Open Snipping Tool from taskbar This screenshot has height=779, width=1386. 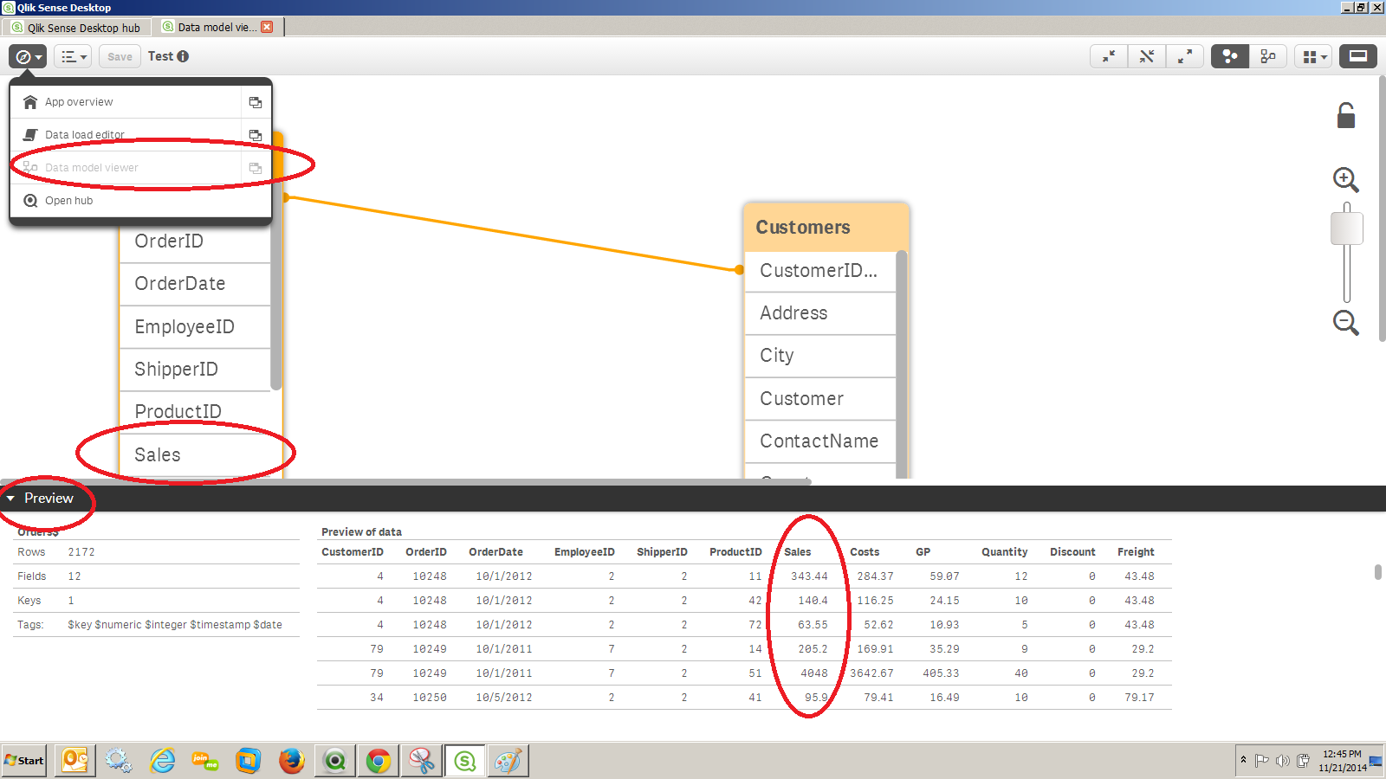pos(422,761)
